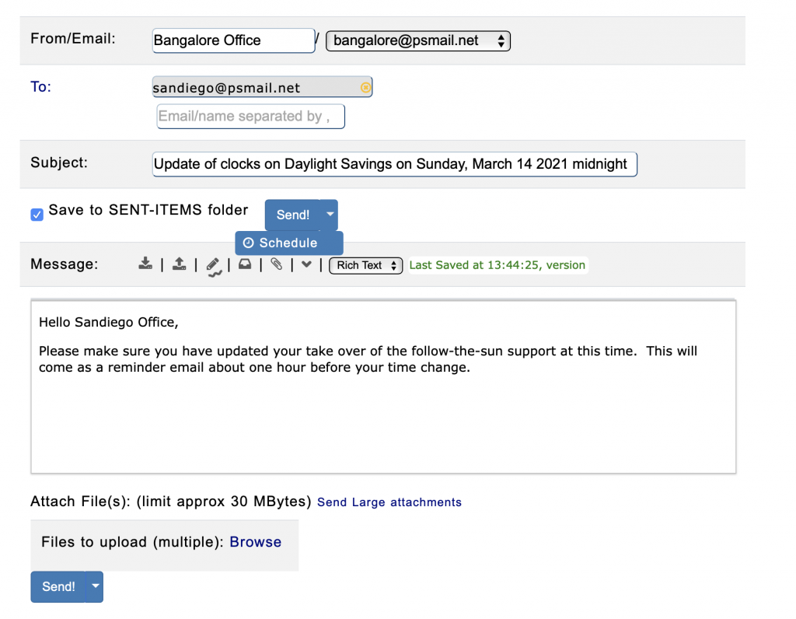The width and height of the screenshot is (796, 619).
Task: Uncheck Save to SENT-ITEMS folder checkbox
Action: [37, 215]
